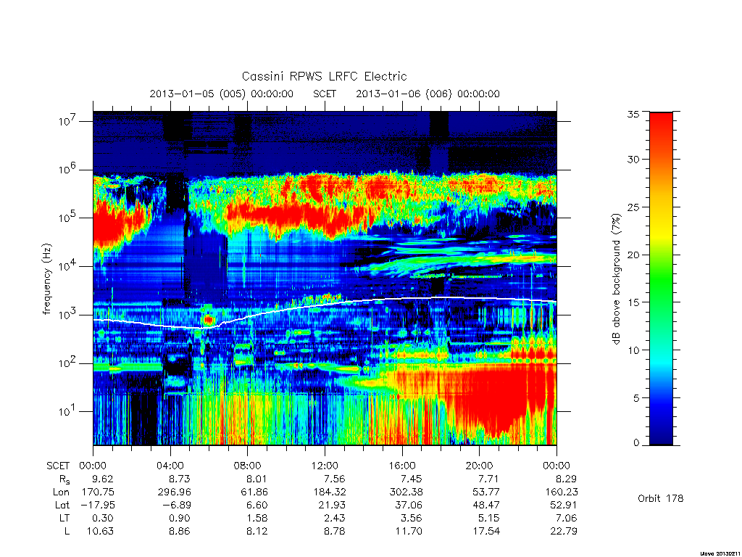Click the 20:00 time tick label
The height and width of the screenshot is (557, 742).
pyautogui.click(x=480, y=466)
